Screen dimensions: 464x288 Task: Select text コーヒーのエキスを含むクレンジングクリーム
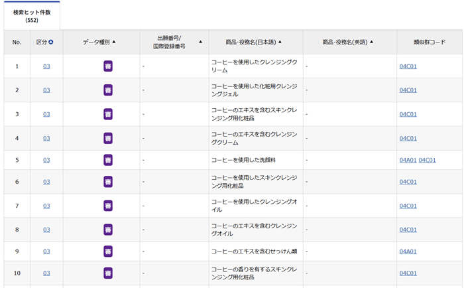(254, 138)
